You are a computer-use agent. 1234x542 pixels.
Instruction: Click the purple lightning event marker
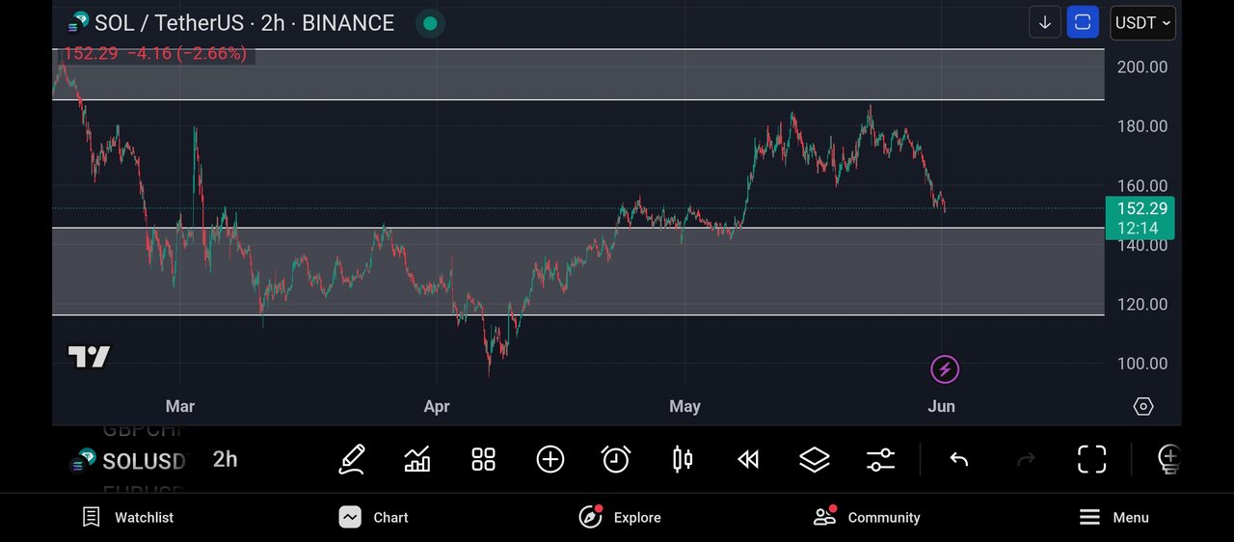tap(945, 368)
